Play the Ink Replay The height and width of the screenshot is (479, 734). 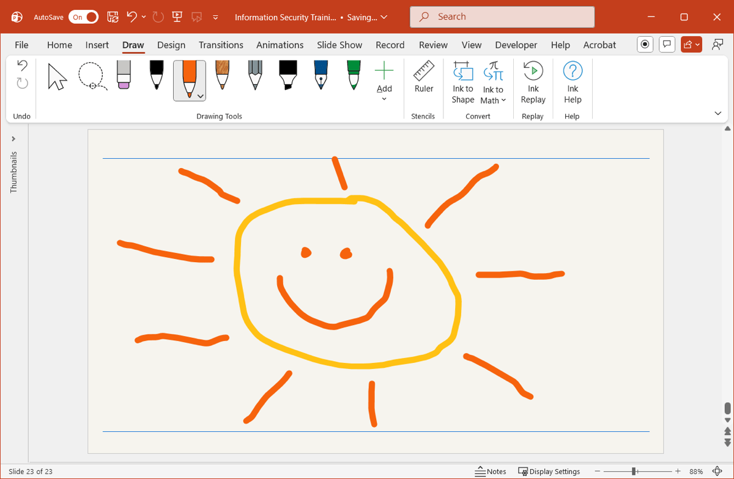click(x=533, y=82)
